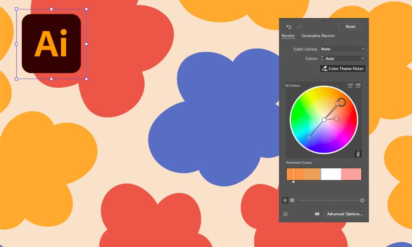Undo the last recolor change
Viewport: 412px width, 247px height.
point(289,27)
